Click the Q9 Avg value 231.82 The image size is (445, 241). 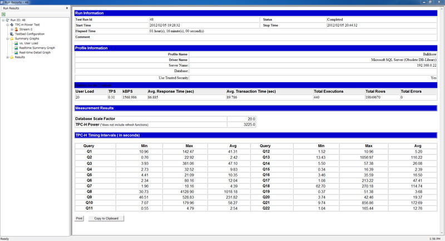click(232, 197)
